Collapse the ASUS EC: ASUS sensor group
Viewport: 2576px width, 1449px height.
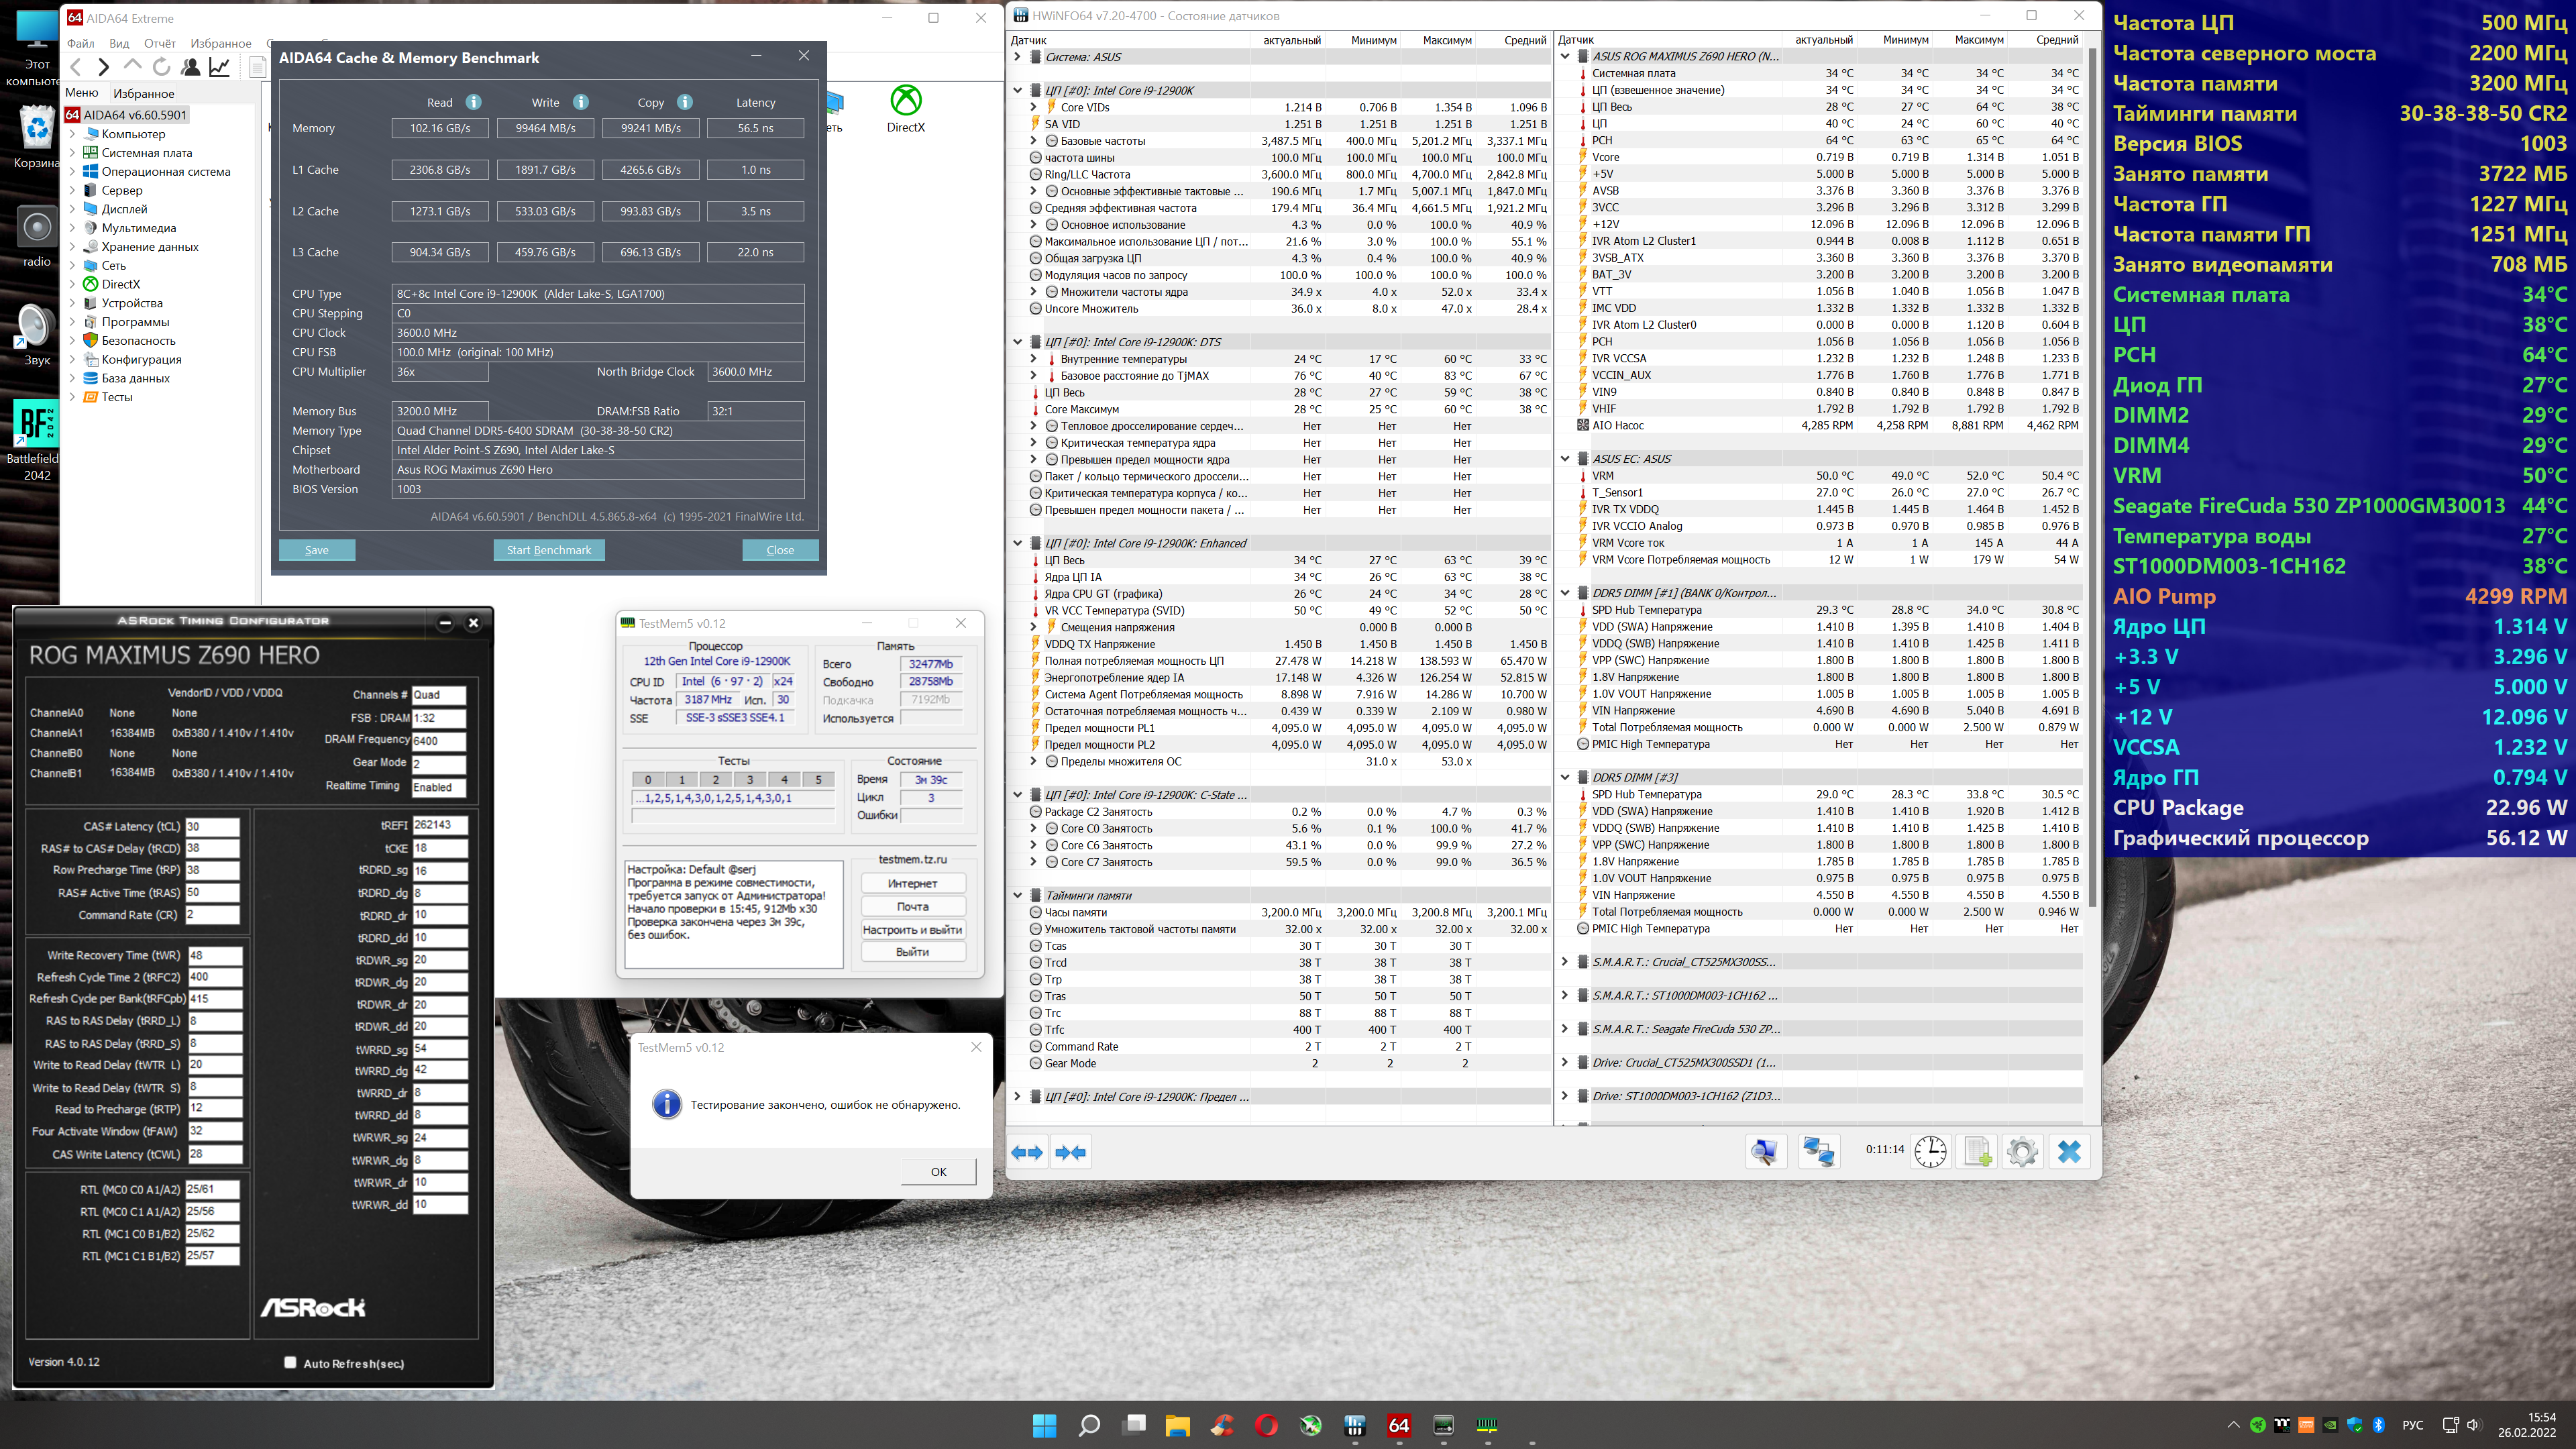(x=1565, y=459)
